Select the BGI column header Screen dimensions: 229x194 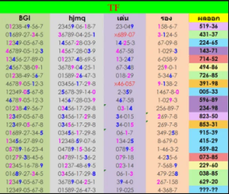pos(25,18)
